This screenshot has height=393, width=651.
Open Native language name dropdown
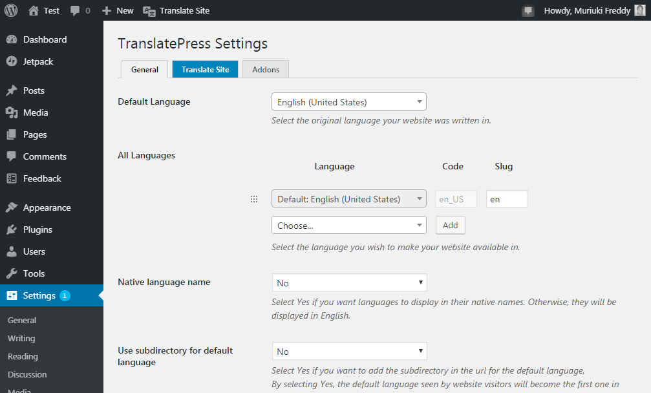coord(349,282)
